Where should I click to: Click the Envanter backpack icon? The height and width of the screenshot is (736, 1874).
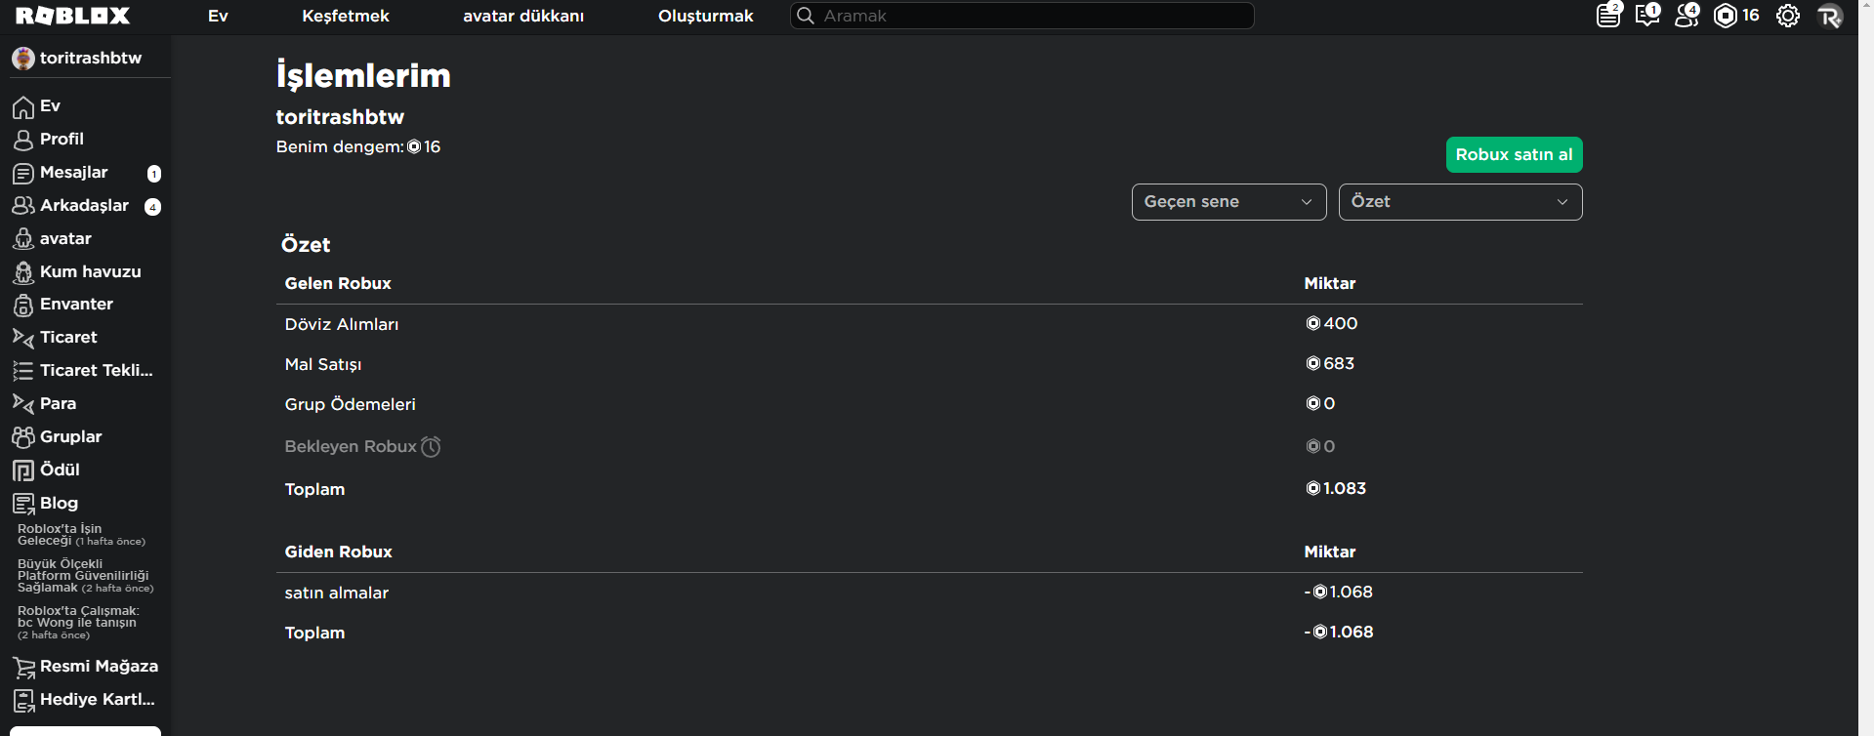[23, 305]
